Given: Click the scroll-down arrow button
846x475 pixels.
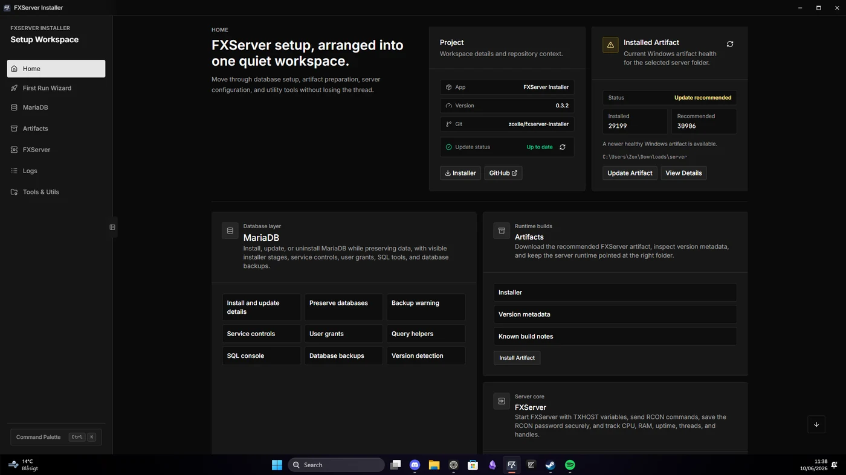Looking at the screenshot, I should click(x=816, y=424).
